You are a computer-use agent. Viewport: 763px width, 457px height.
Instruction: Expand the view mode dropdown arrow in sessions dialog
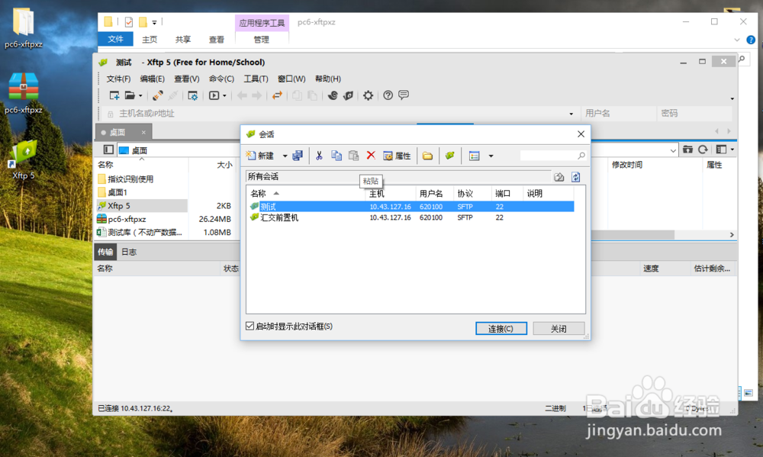click(491, 156)
